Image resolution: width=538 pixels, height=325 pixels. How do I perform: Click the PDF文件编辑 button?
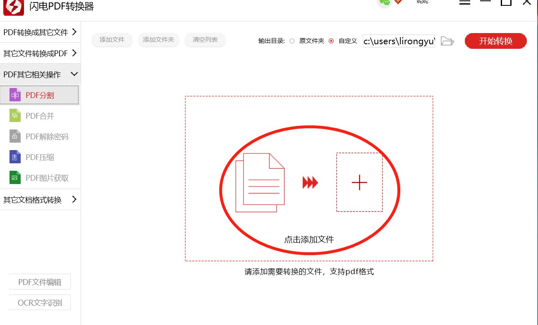(40, 281)
